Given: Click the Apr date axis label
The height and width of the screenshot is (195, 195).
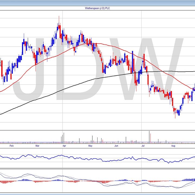Looking at the screenshot, I should click(x=64, y=146).
